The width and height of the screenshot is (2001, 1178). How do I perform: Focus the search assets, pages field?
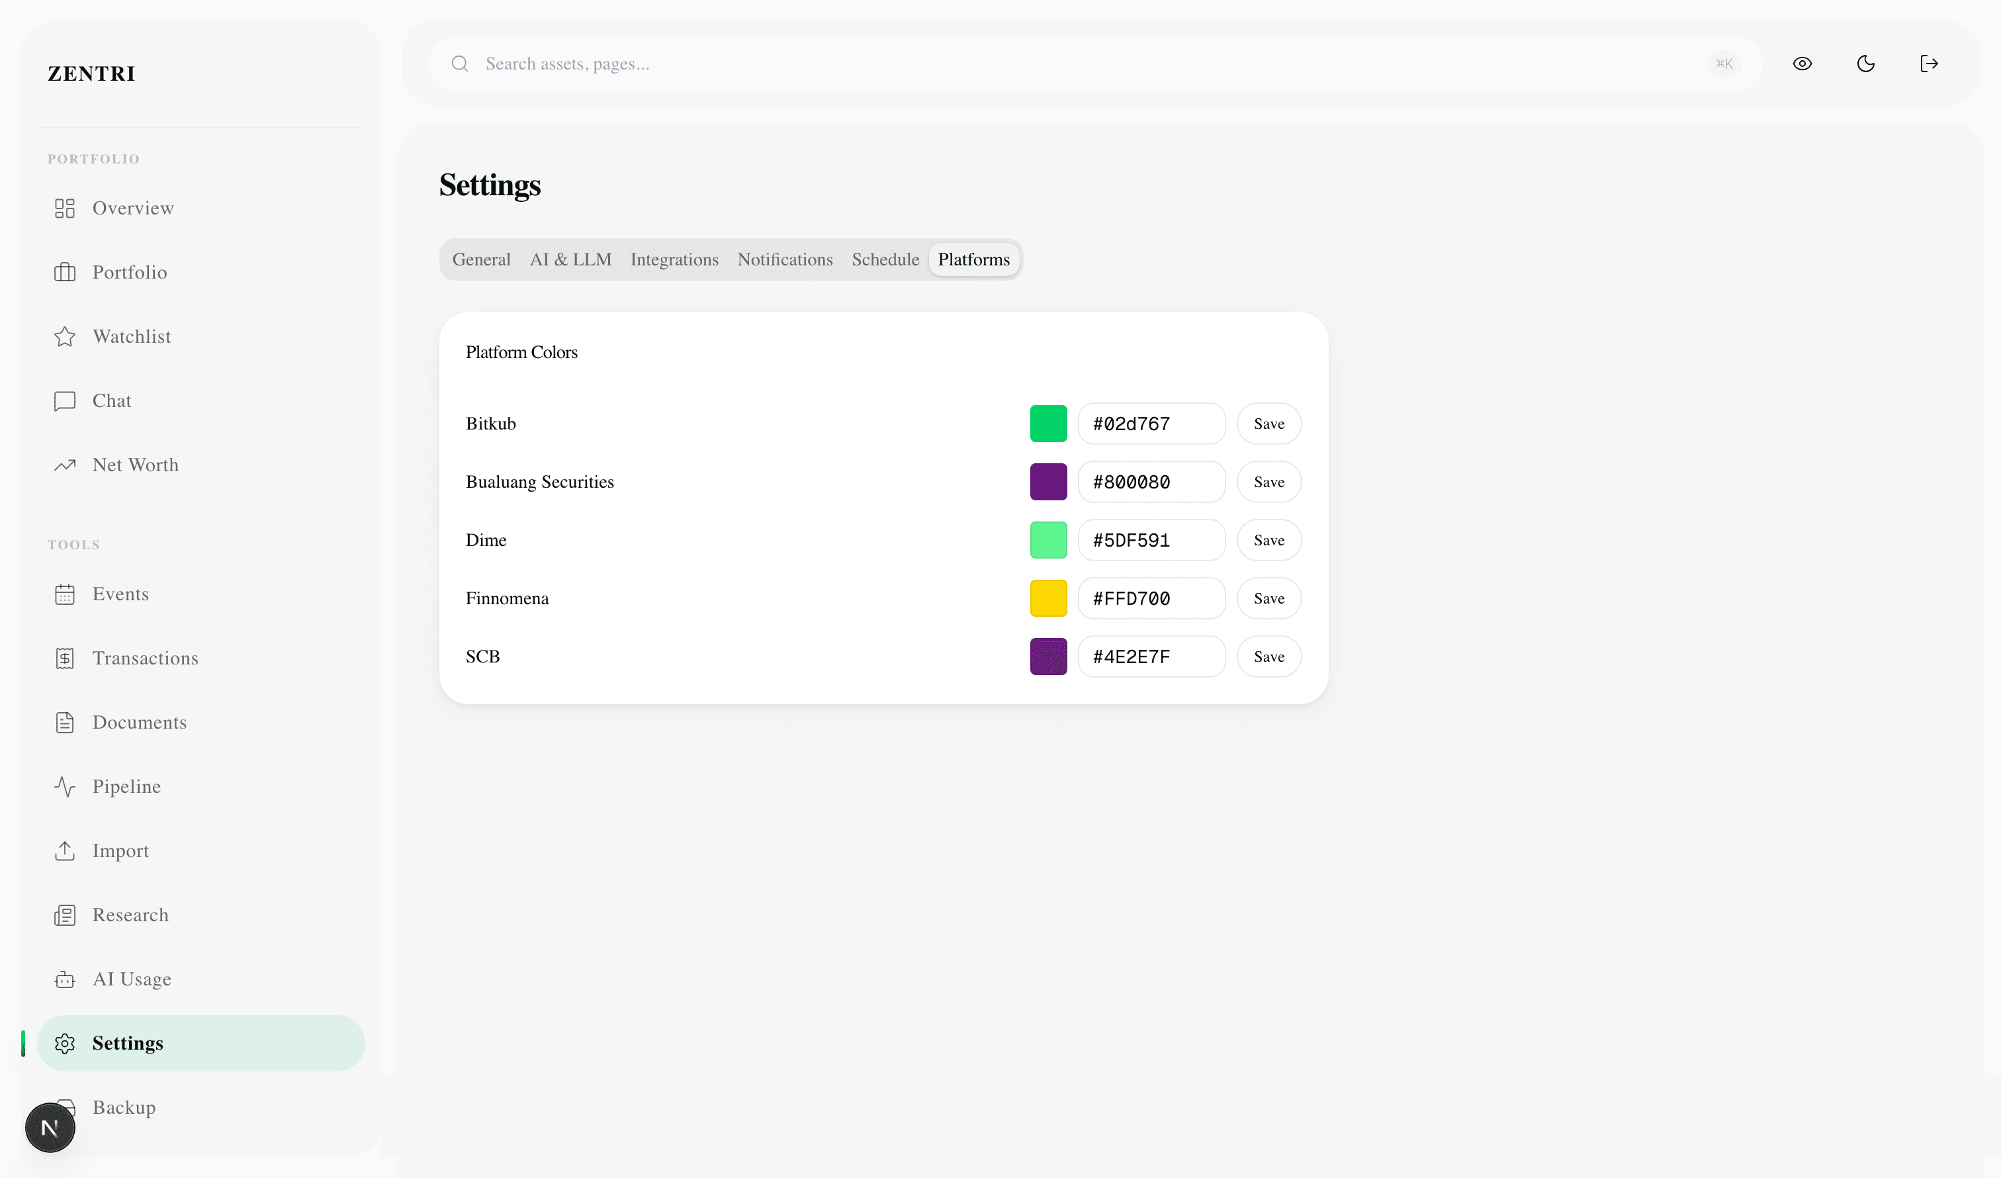(1094, 64)
